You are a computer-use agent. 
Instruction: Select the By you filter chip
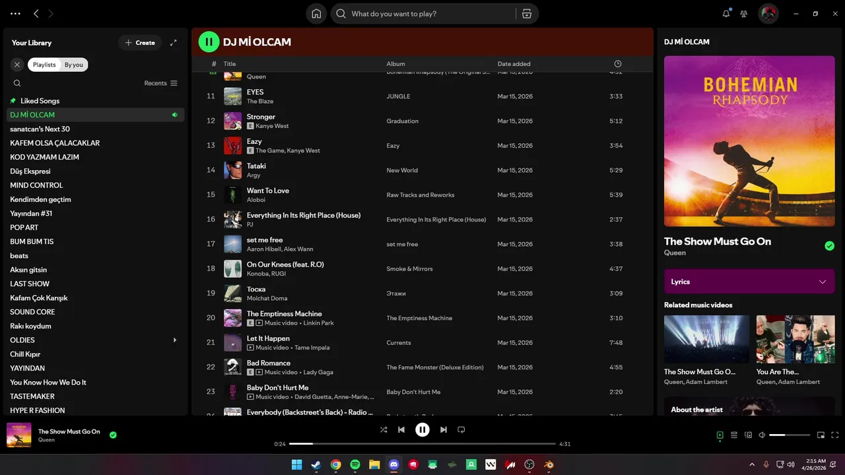[x=74, y=65]
